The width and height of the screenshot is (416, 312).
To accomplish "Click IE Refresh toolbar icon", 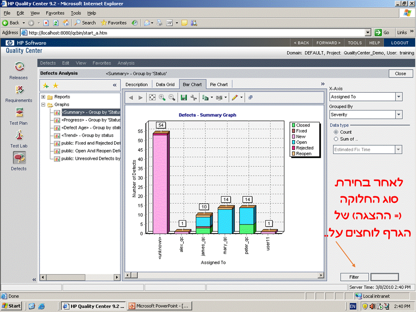I will [56, 23].
